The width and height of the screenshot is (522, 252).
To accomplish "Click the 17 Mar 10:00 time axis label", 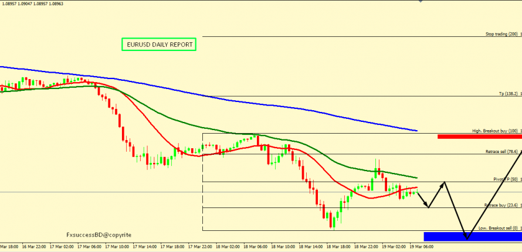I will click(x=117, y=247).
